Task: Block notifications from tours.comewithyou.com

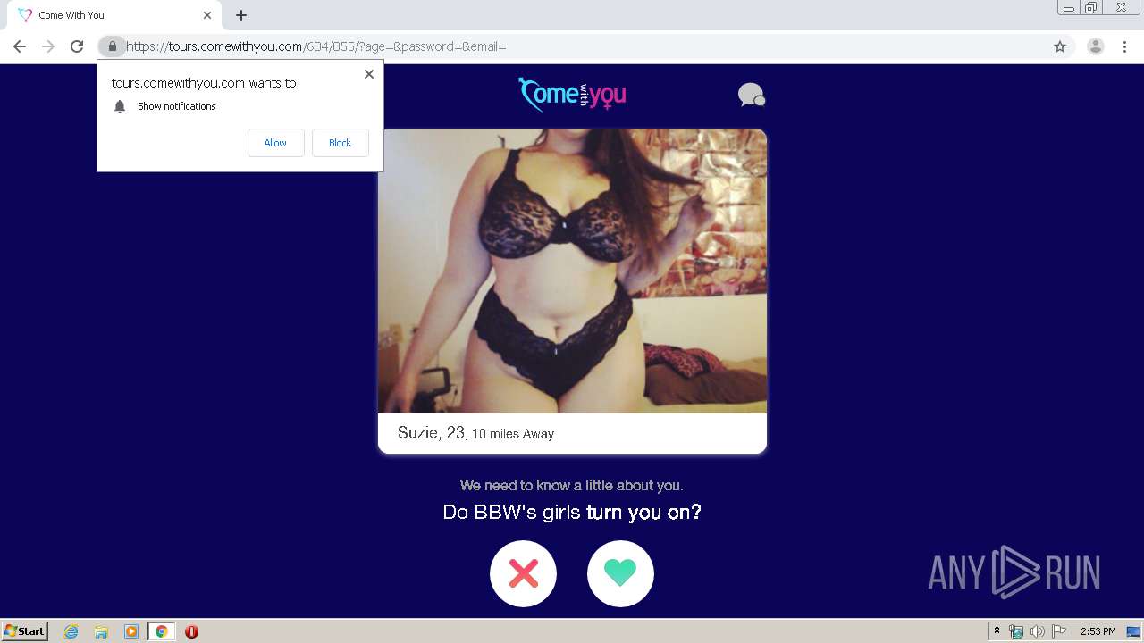Action: [340, 143]
